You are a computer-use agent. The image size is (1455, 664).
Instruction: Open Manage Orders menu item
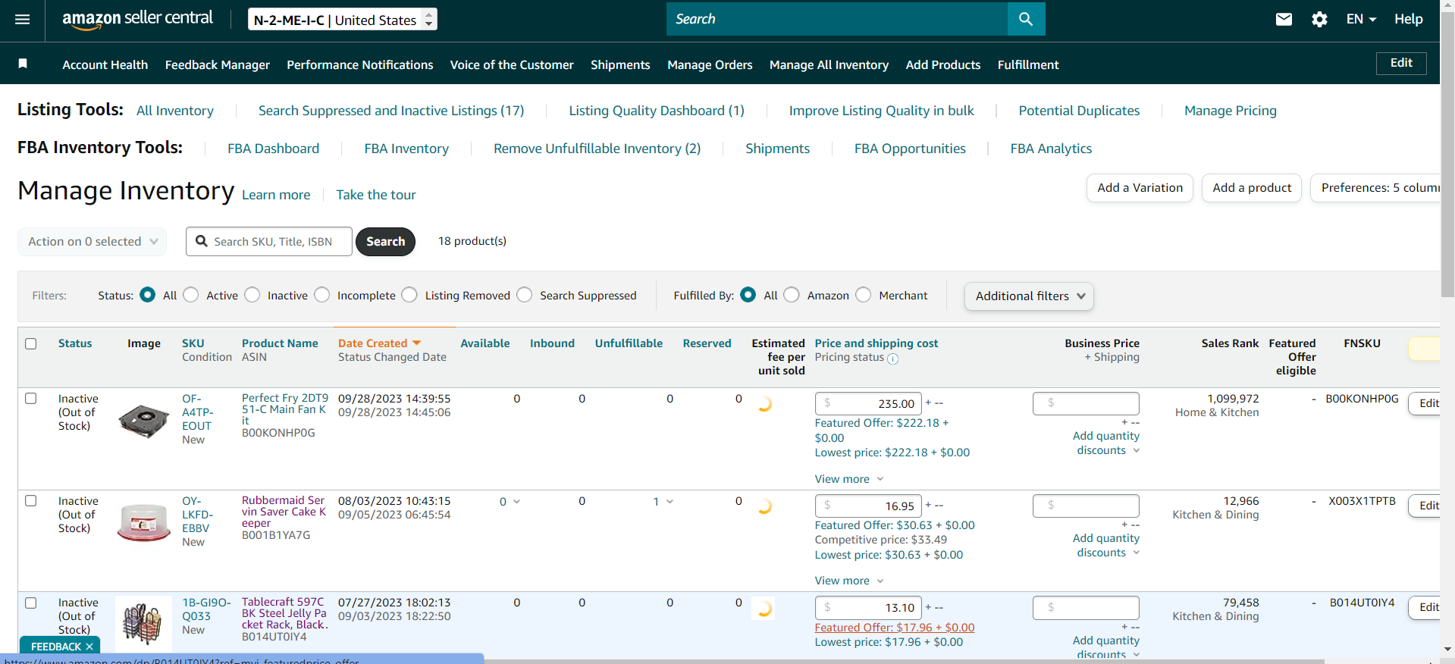pos(710,65)
